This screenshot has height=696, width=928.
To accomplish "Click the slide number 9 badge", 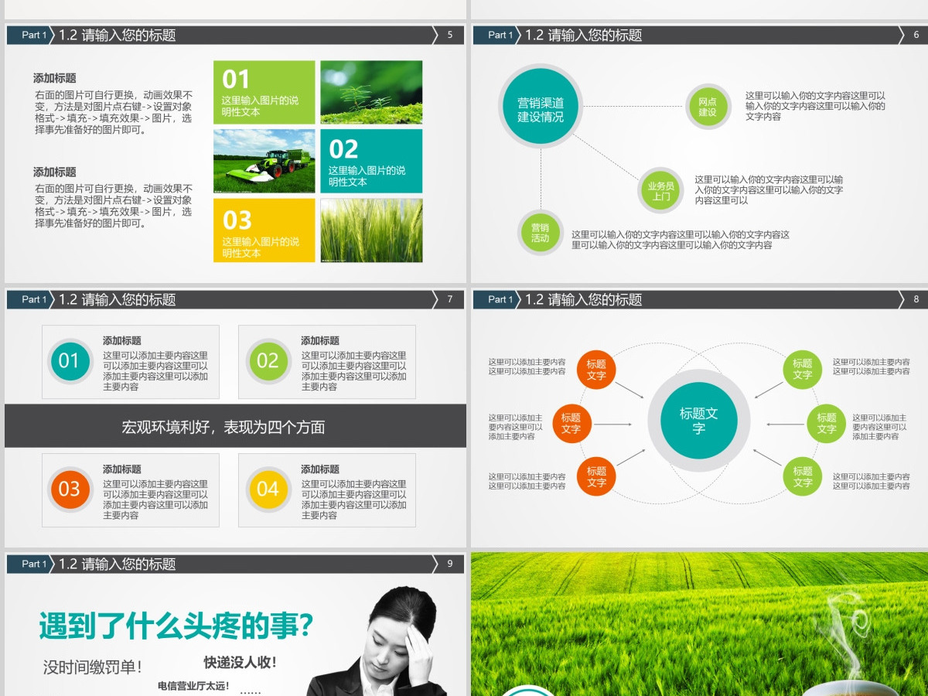I will click(x=449, y=564).
